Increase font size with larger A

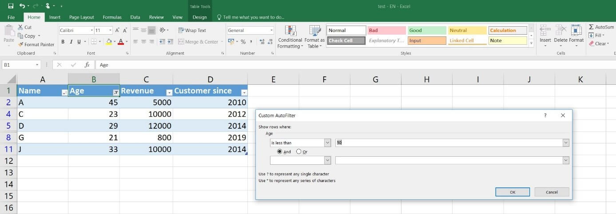point(117,30)
